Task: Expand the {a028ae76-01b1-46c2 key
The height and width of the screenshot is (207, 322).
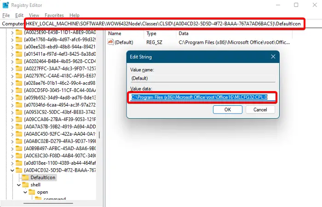Action: pyautogui.click(x=12, y=83)
